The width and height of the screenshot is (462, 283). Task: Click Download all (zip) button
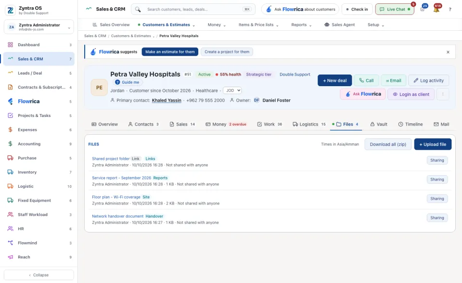pyautogui.click(x=388, y=144)
